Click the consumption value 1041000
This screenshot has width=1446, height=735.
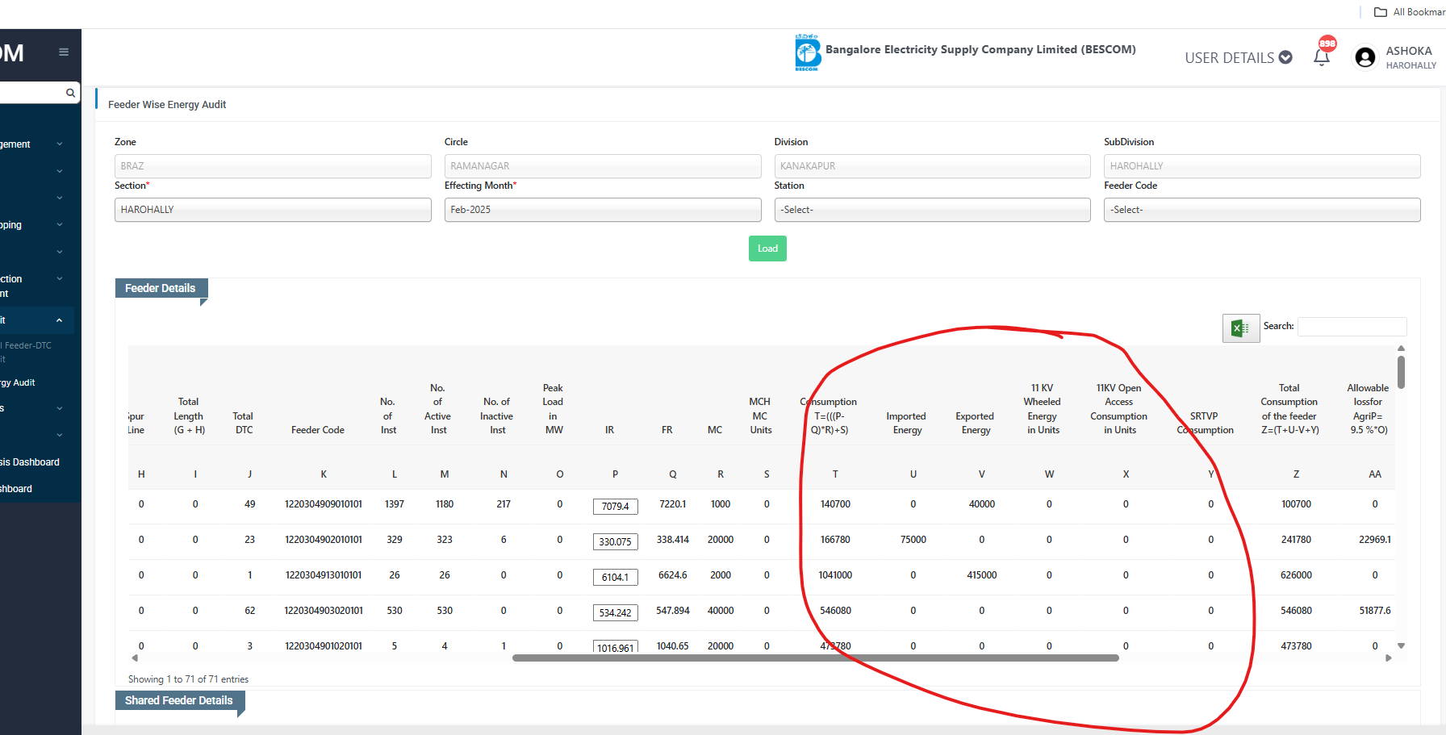pos(835,575)
